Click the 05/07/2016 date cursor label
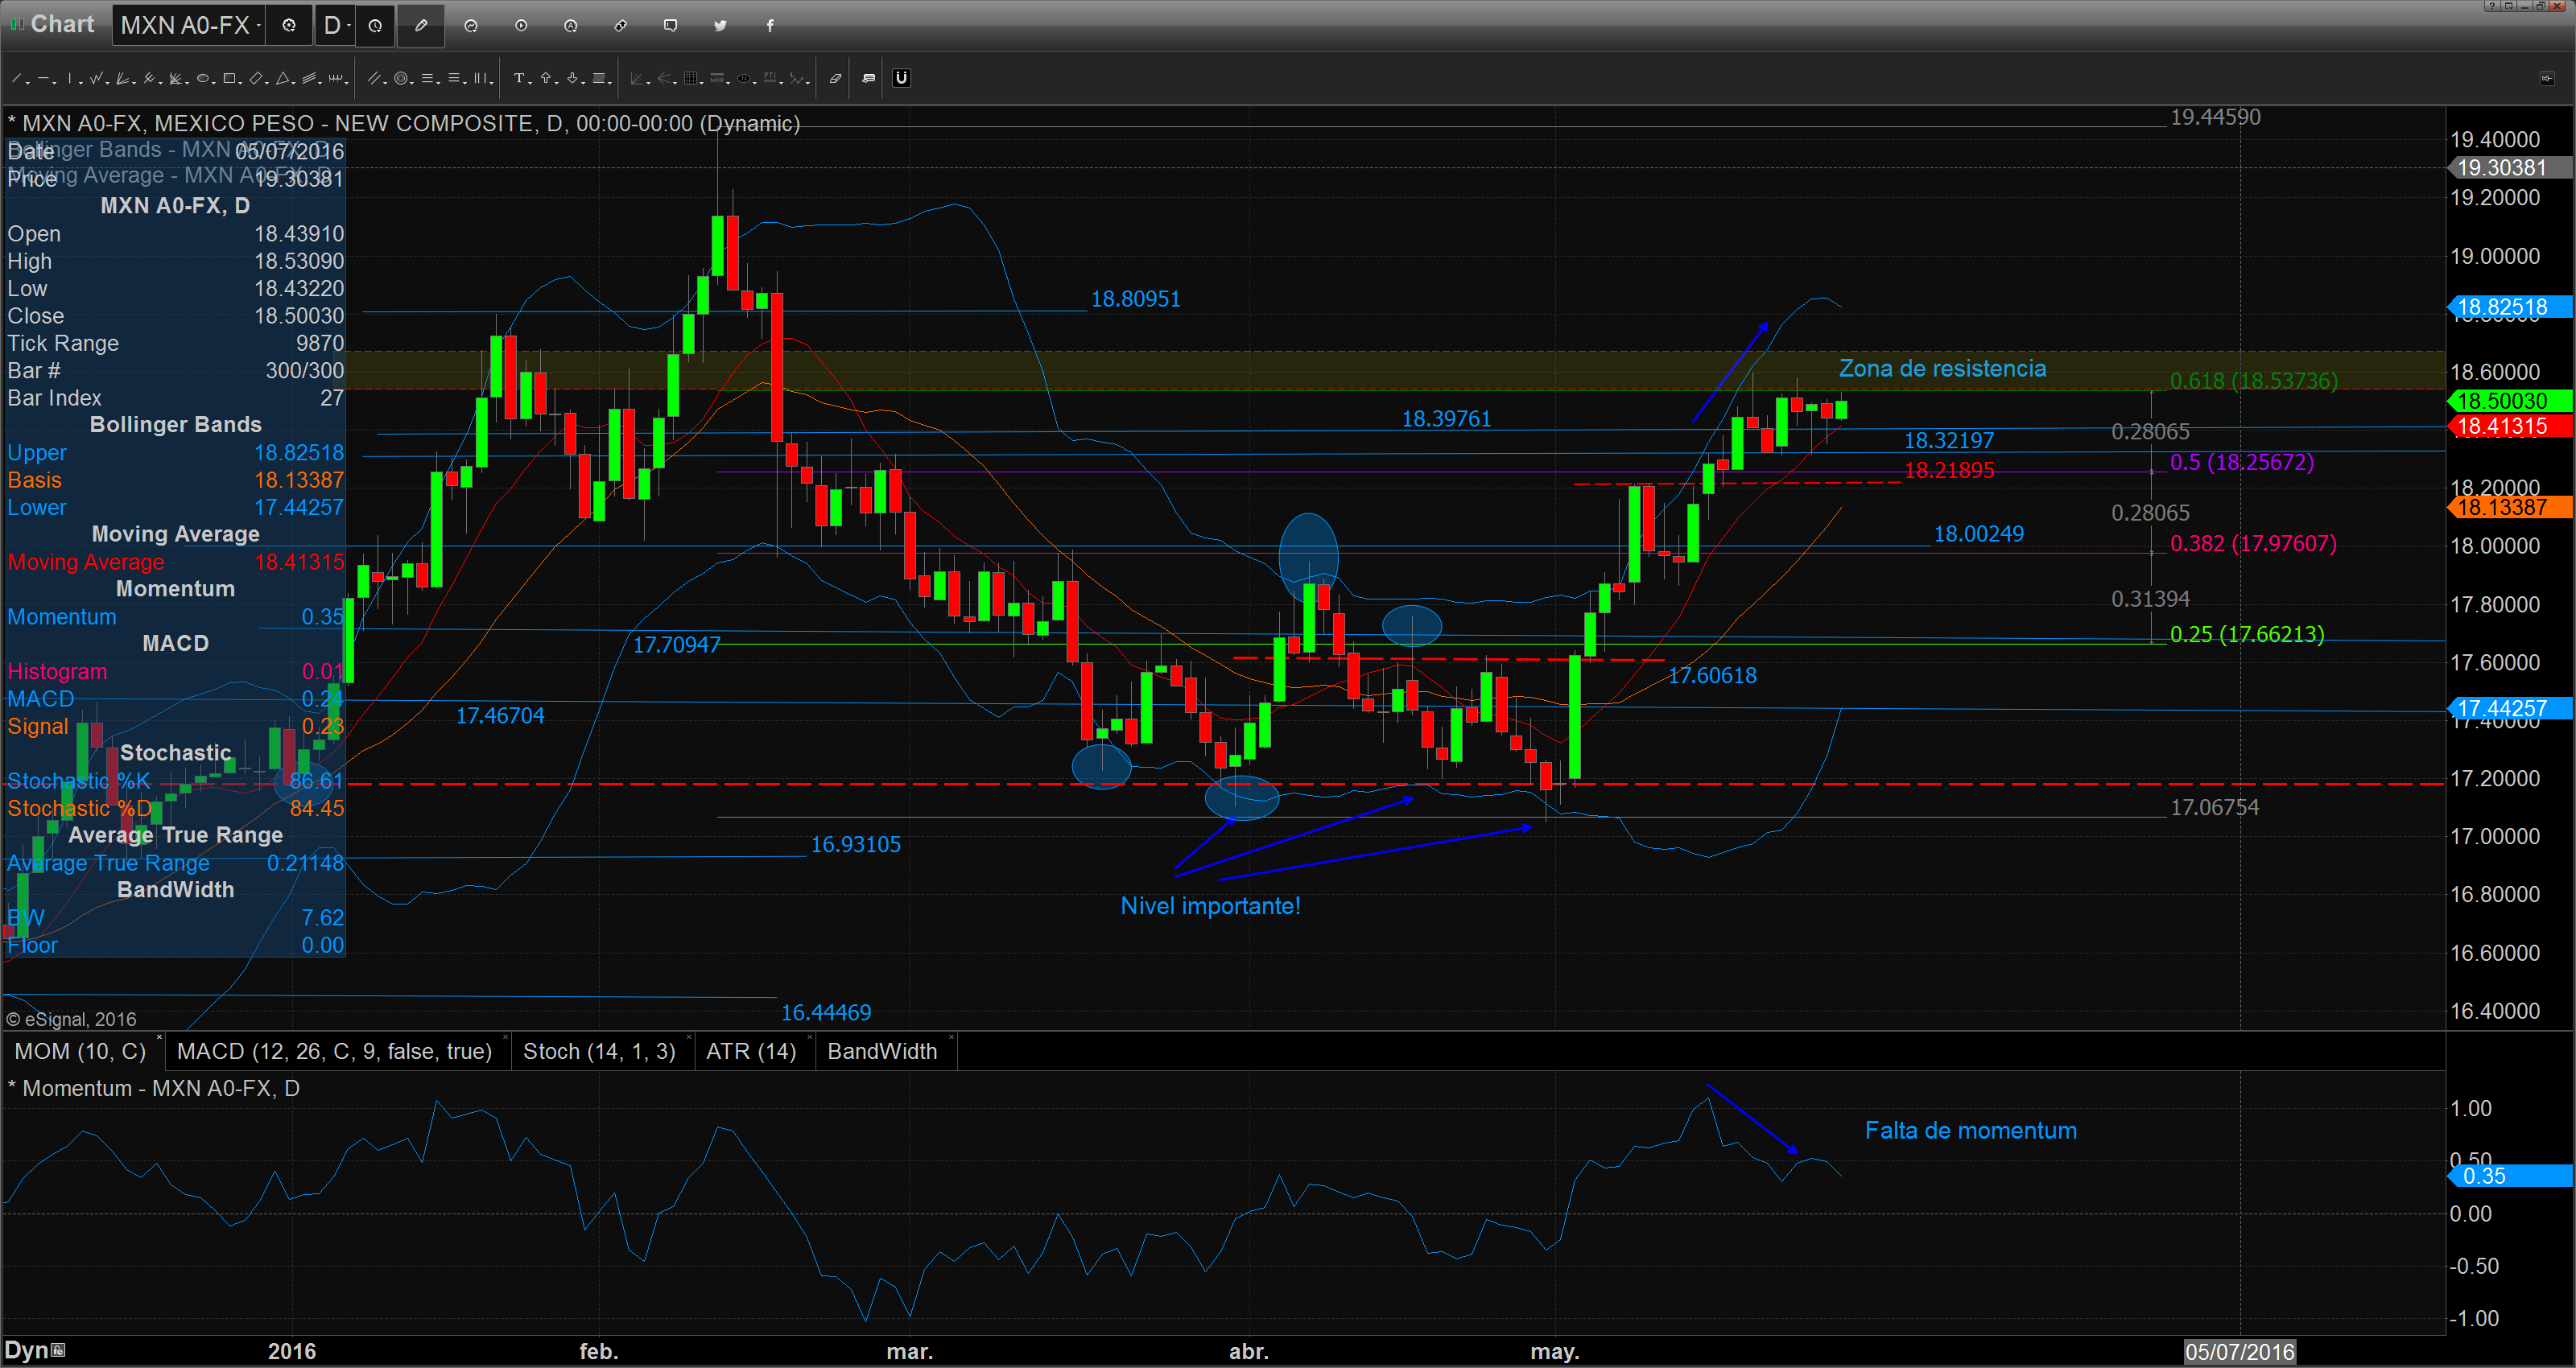Viewport: 2576px width, 1368px height. 2239,1352
